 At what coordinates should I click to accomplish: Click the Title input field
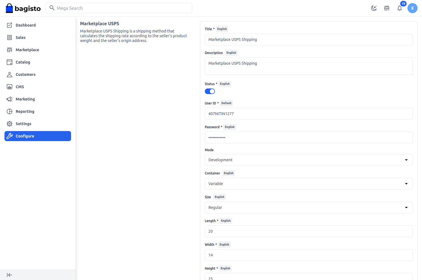point(309,39)
